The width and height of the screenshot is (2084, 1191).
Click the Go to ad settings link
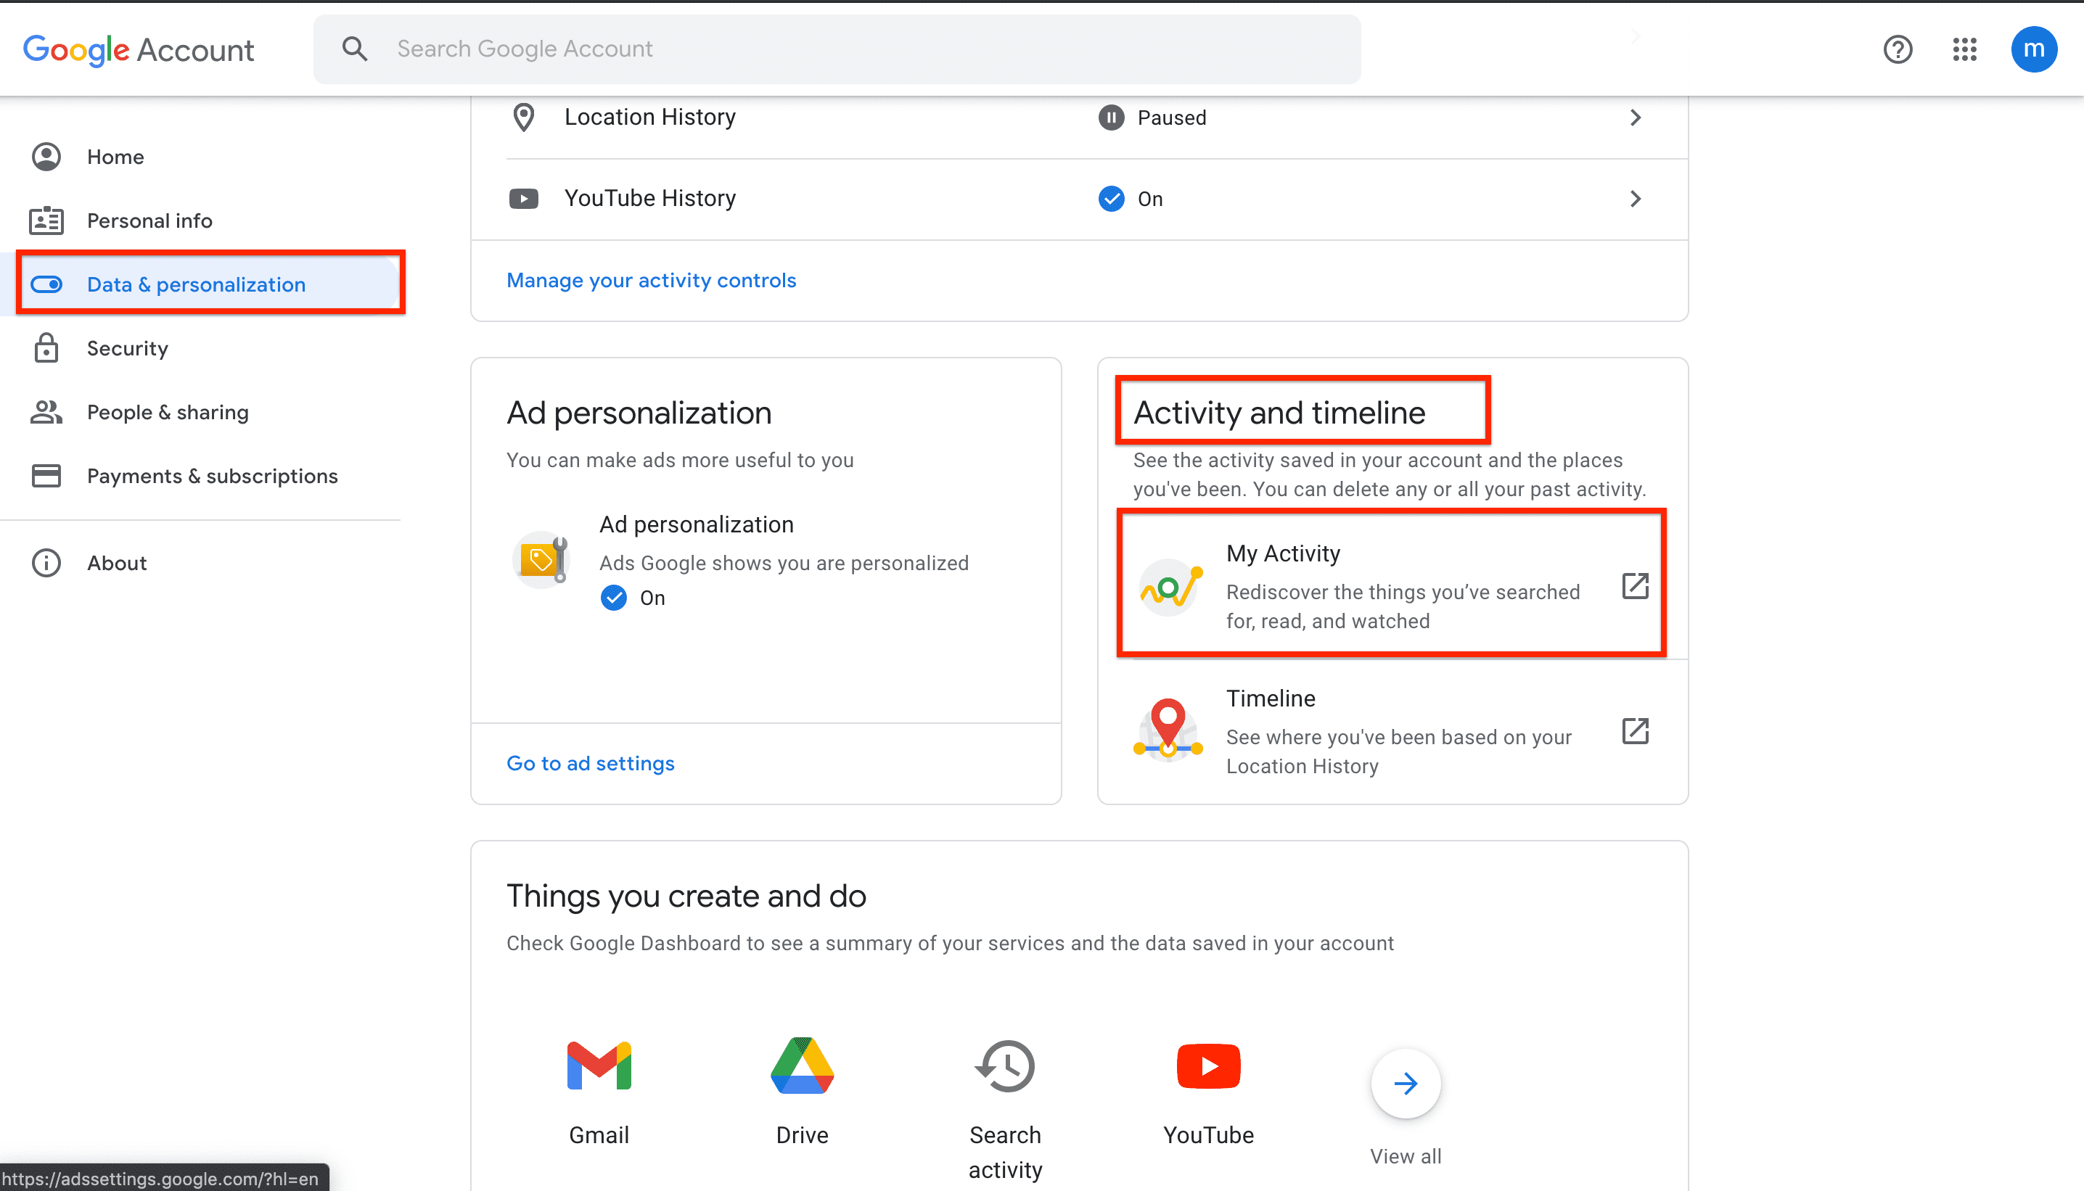[591, 763]
